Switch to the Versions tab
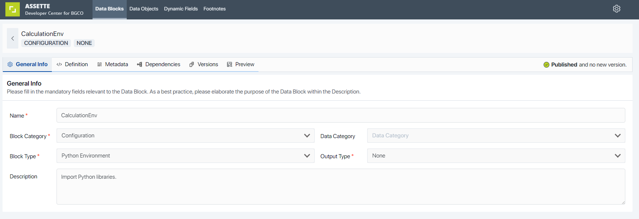This screenshot has width=639, height=219. click(x=204, y=64)
